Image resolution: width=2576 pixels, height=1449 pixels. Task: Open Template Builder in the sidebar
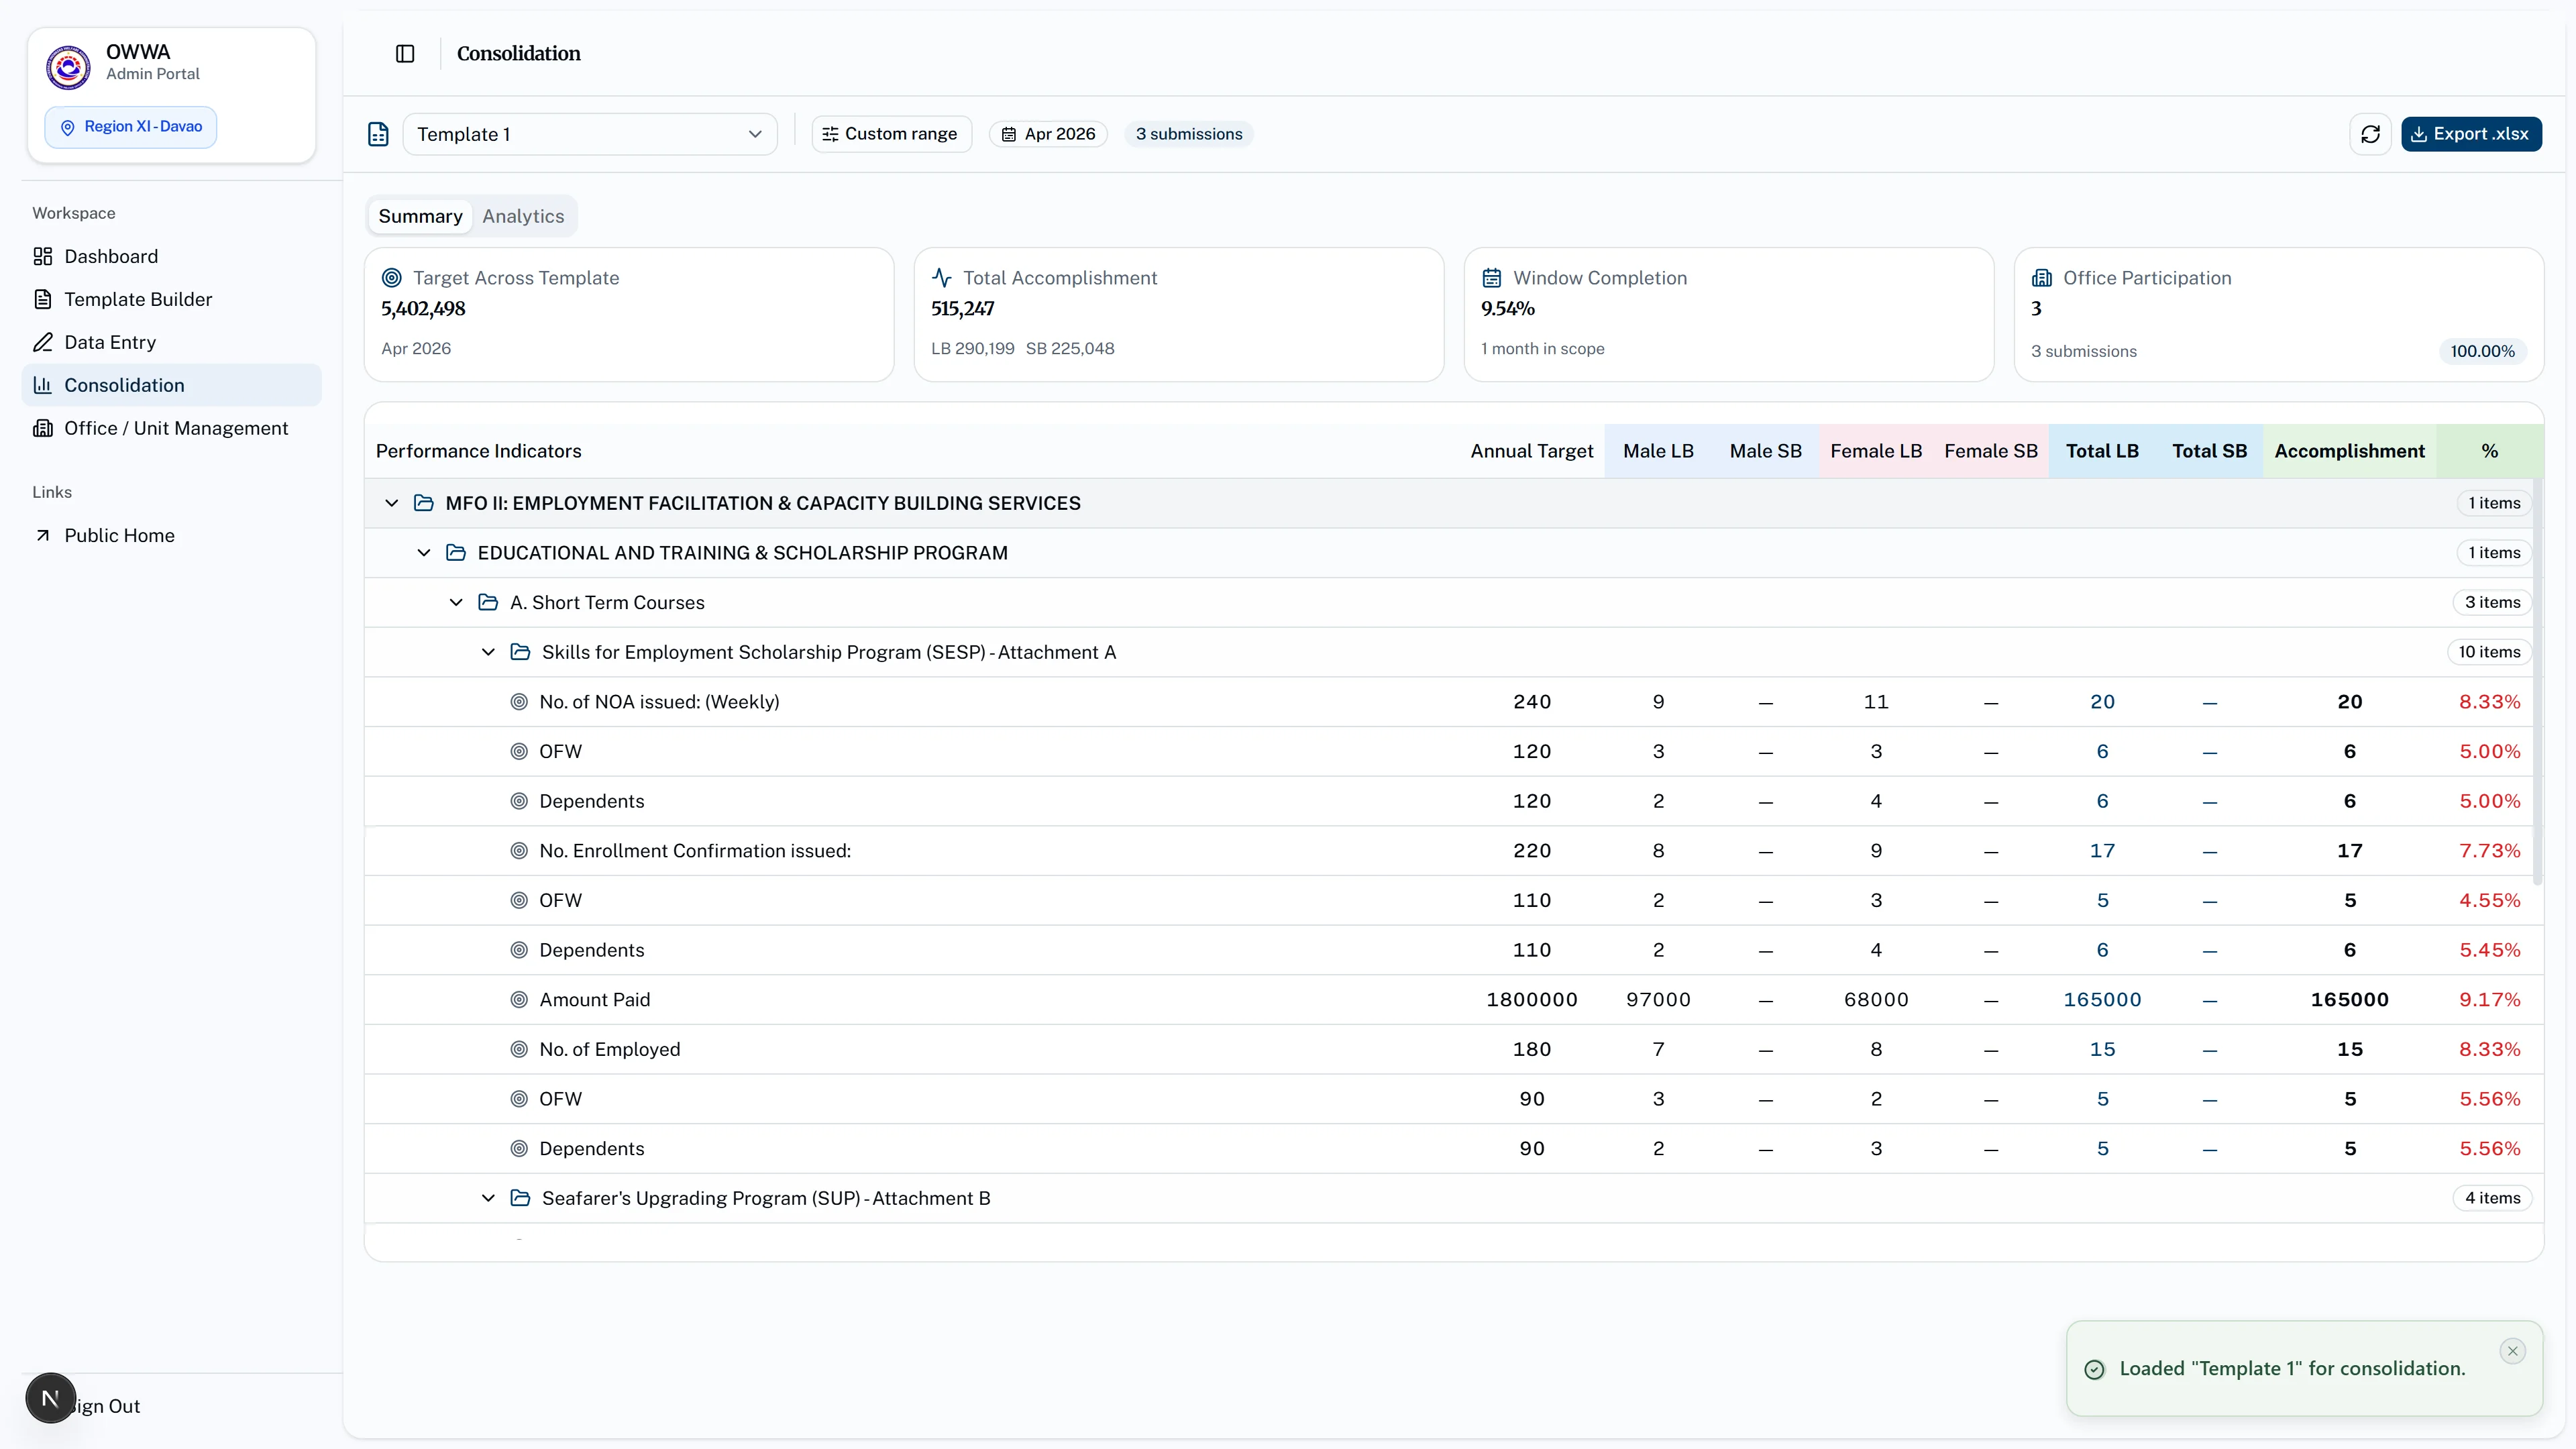[171, 300]
